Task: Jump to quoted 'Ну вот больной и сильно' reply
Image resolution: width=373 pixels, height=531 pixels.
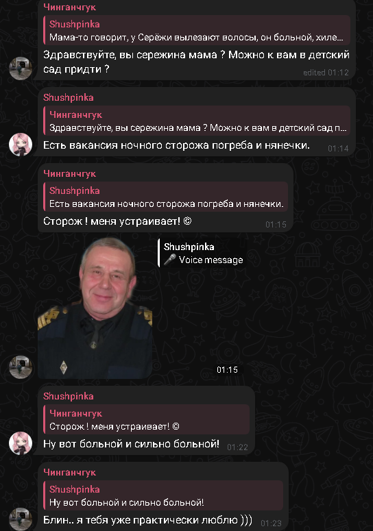Action: pyautogui.click(x=163, y=495)
